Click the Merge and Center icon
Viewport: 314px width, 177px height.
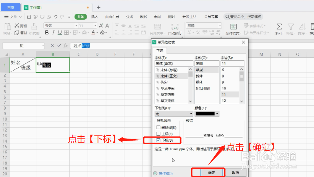(x=158, y=26)
